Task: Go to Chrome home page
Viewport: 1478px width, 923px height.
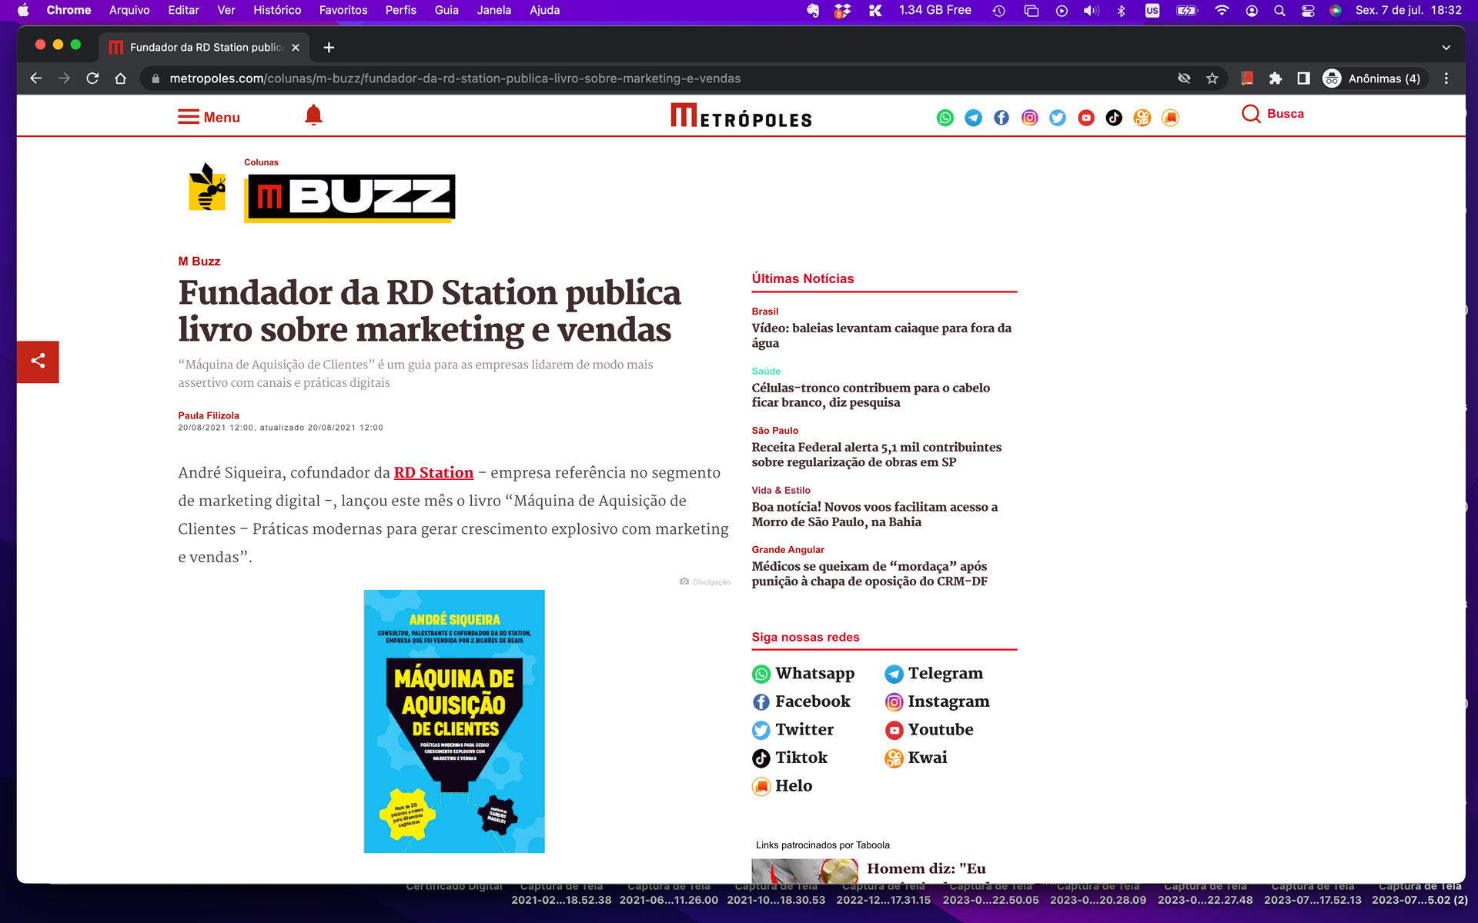Action: (x=121, y=78)
